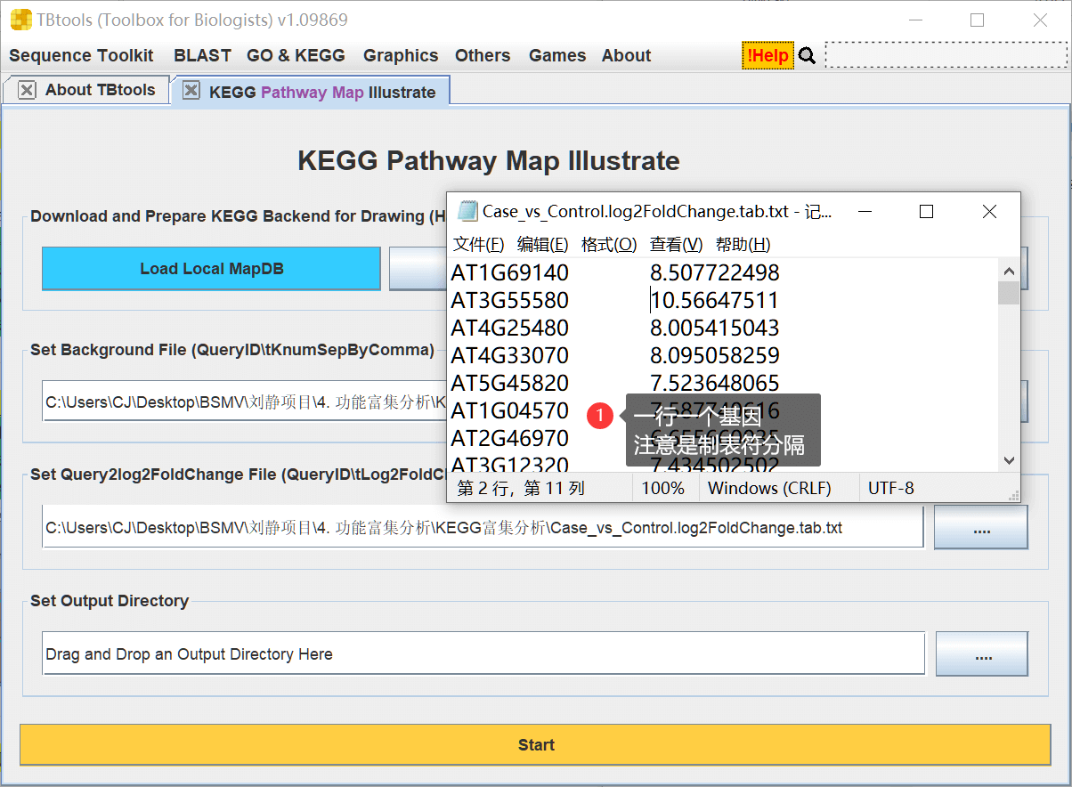Click value 7.523648065 in Notepad

(715, 383)
